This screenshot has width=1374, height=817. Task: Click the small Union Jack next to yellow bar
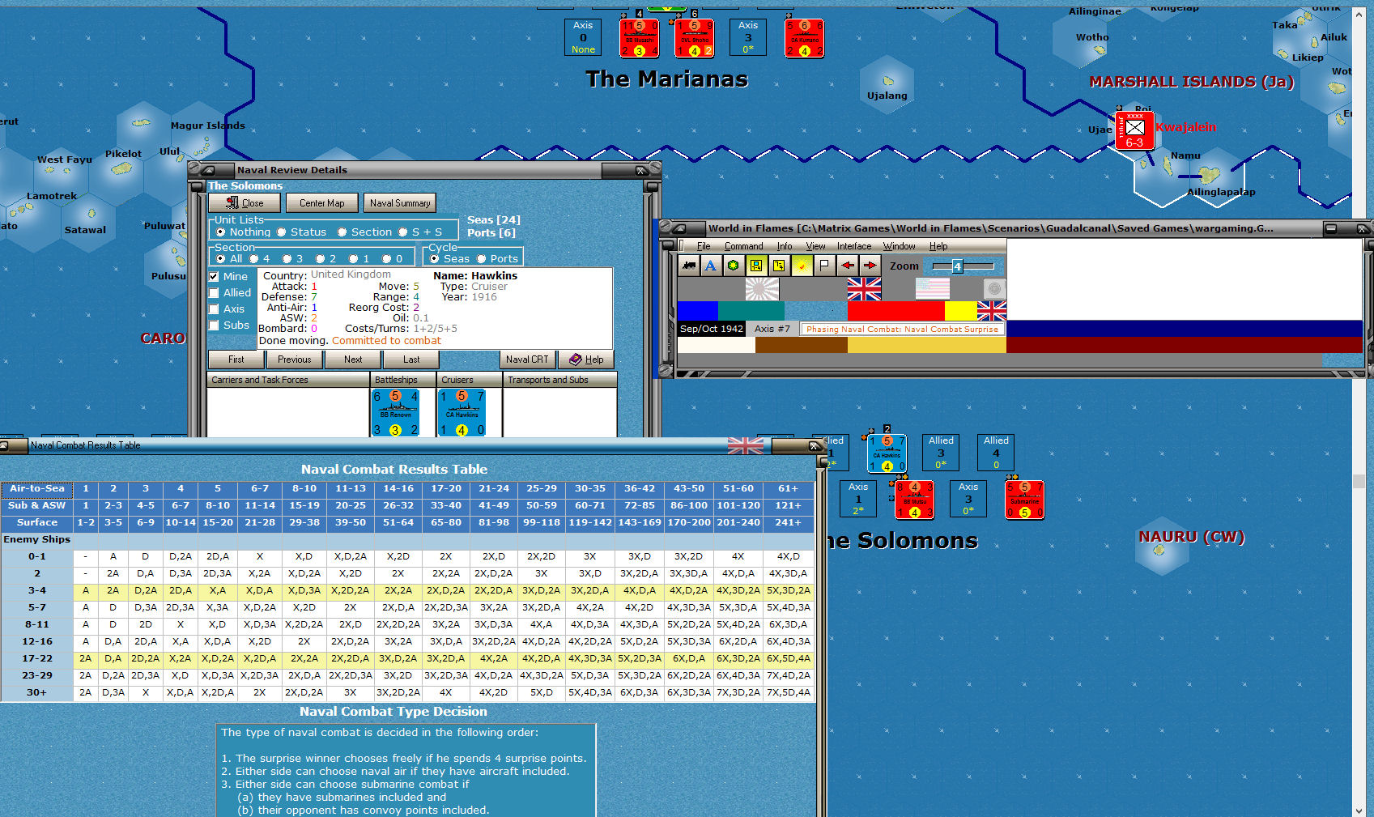coord(992,311)
